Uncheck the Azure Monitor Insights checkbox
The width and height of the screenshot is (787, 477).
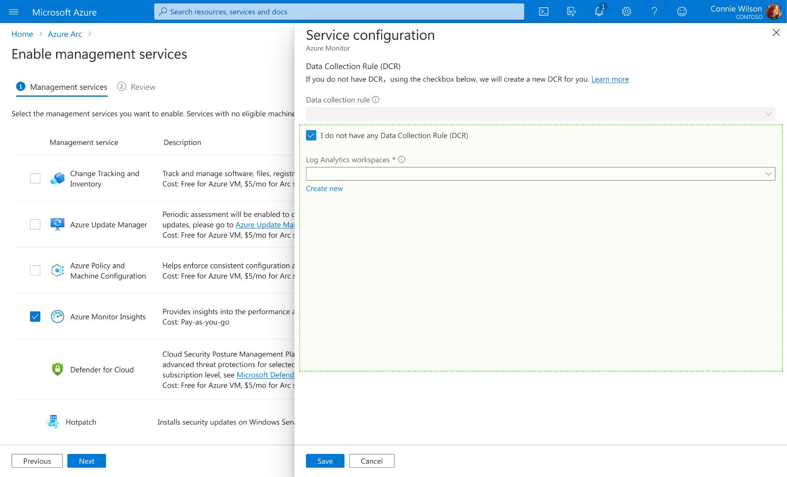tap(35, 317)
